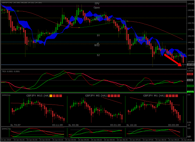This screenshot has width=195, height=142.
Task: Select 148.705 on the price axis
Action: coord(191,23)
